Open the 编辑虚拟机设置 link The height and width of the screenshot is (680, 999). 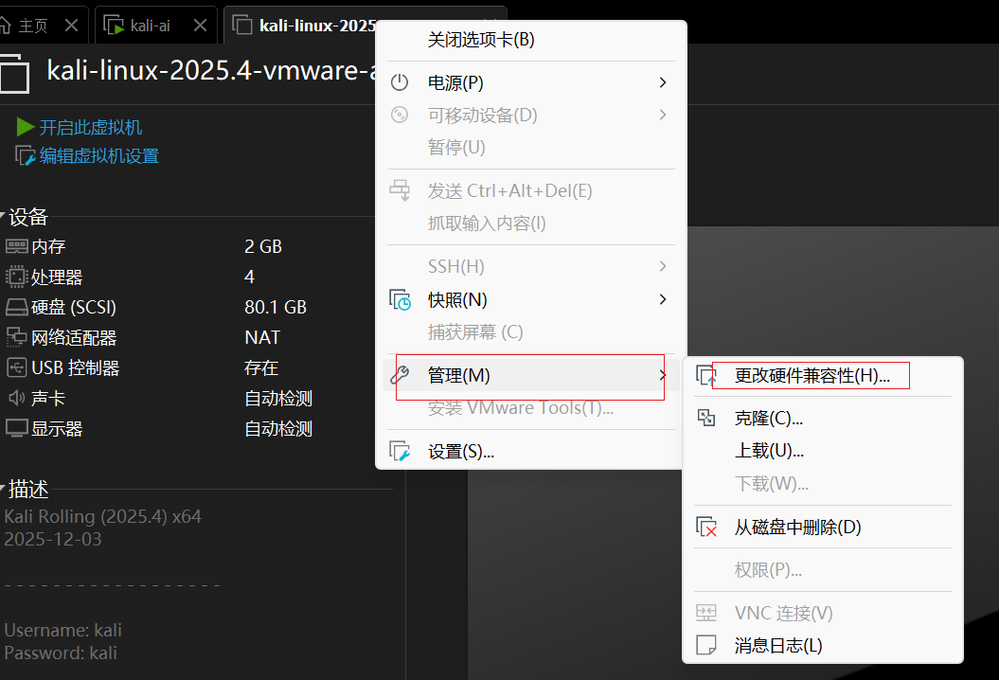[x=98, y=156]
